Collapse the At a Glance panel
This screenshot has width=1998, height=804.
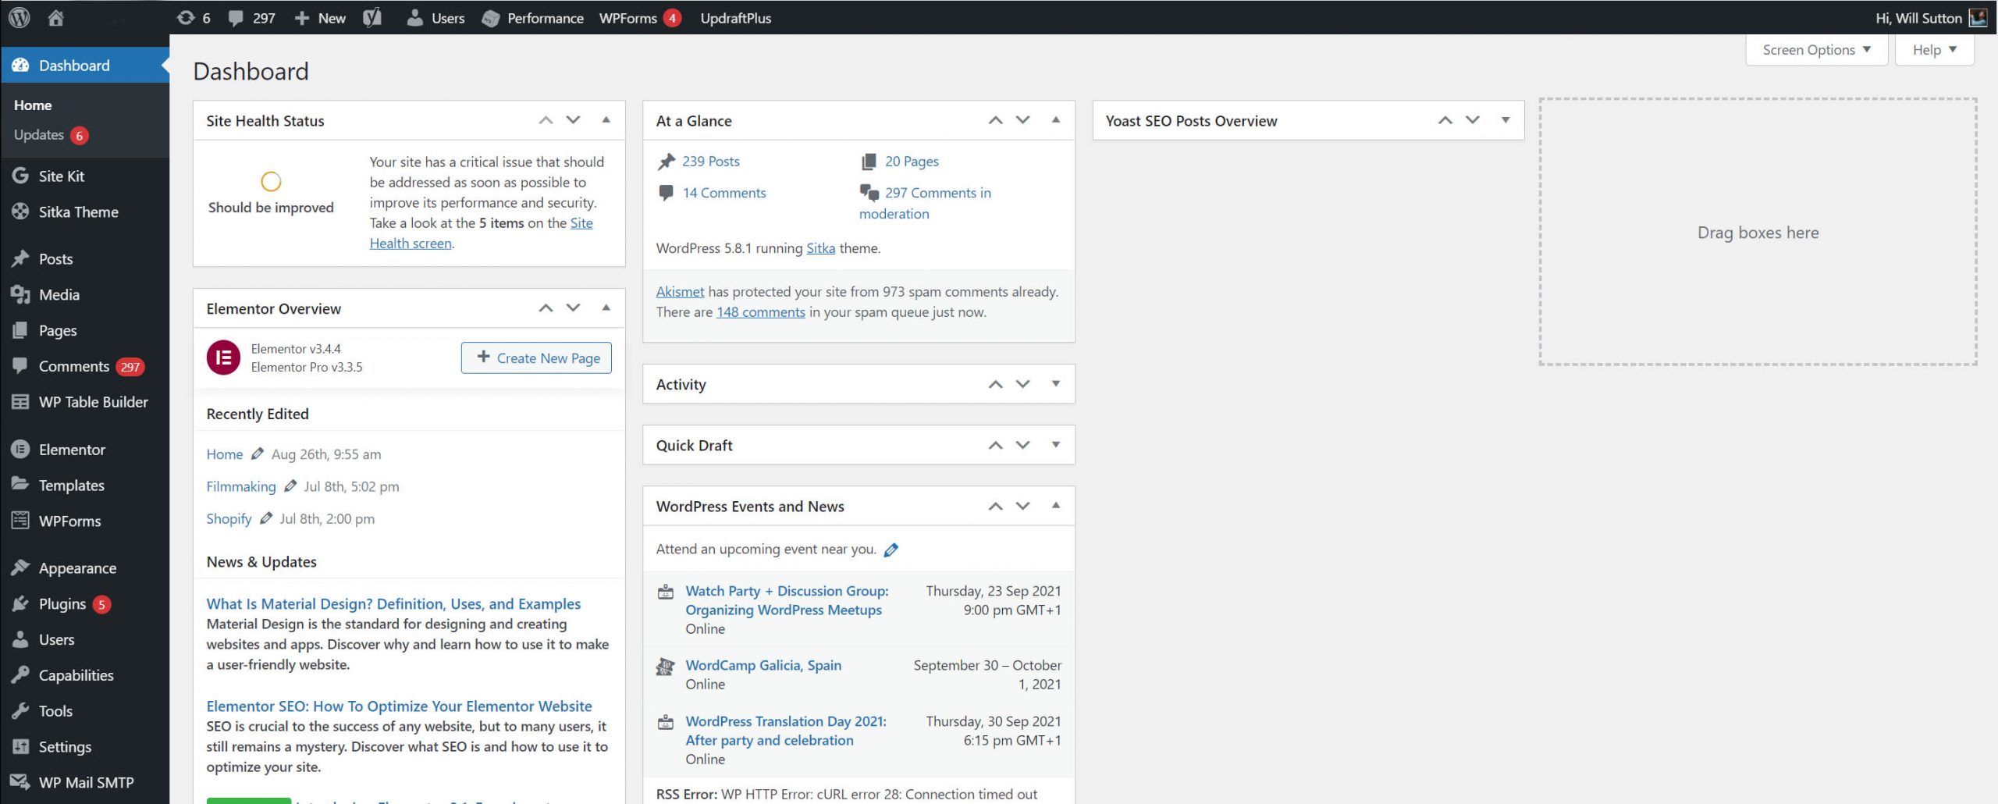(x=1055, y=120)
